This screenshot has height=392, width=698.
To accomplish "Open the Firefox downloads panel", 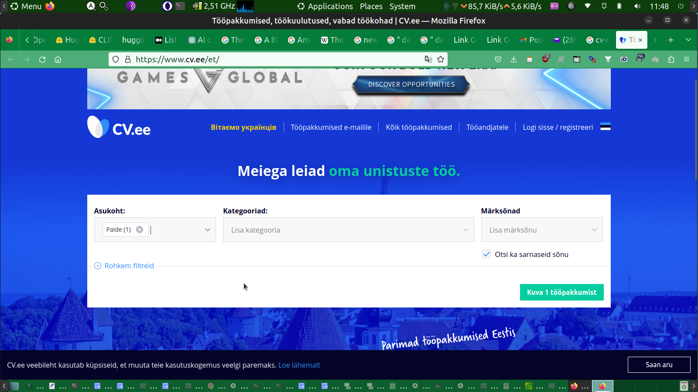I will [x=513, y=59].
